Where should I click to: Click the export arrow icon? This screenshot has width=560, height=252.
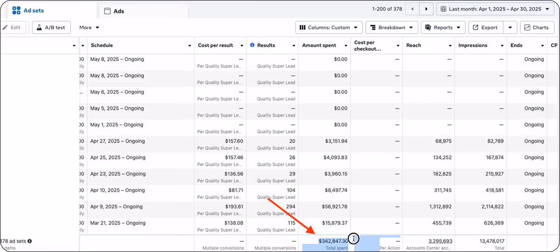point(476,27)
